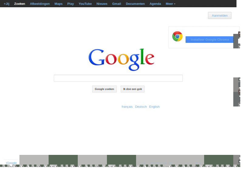Click Installeer Google Chrome button
The height and width of the screenshot is (170, 243).
[210, 40]
